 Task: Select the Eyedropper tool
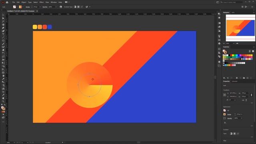coord(3,79)
